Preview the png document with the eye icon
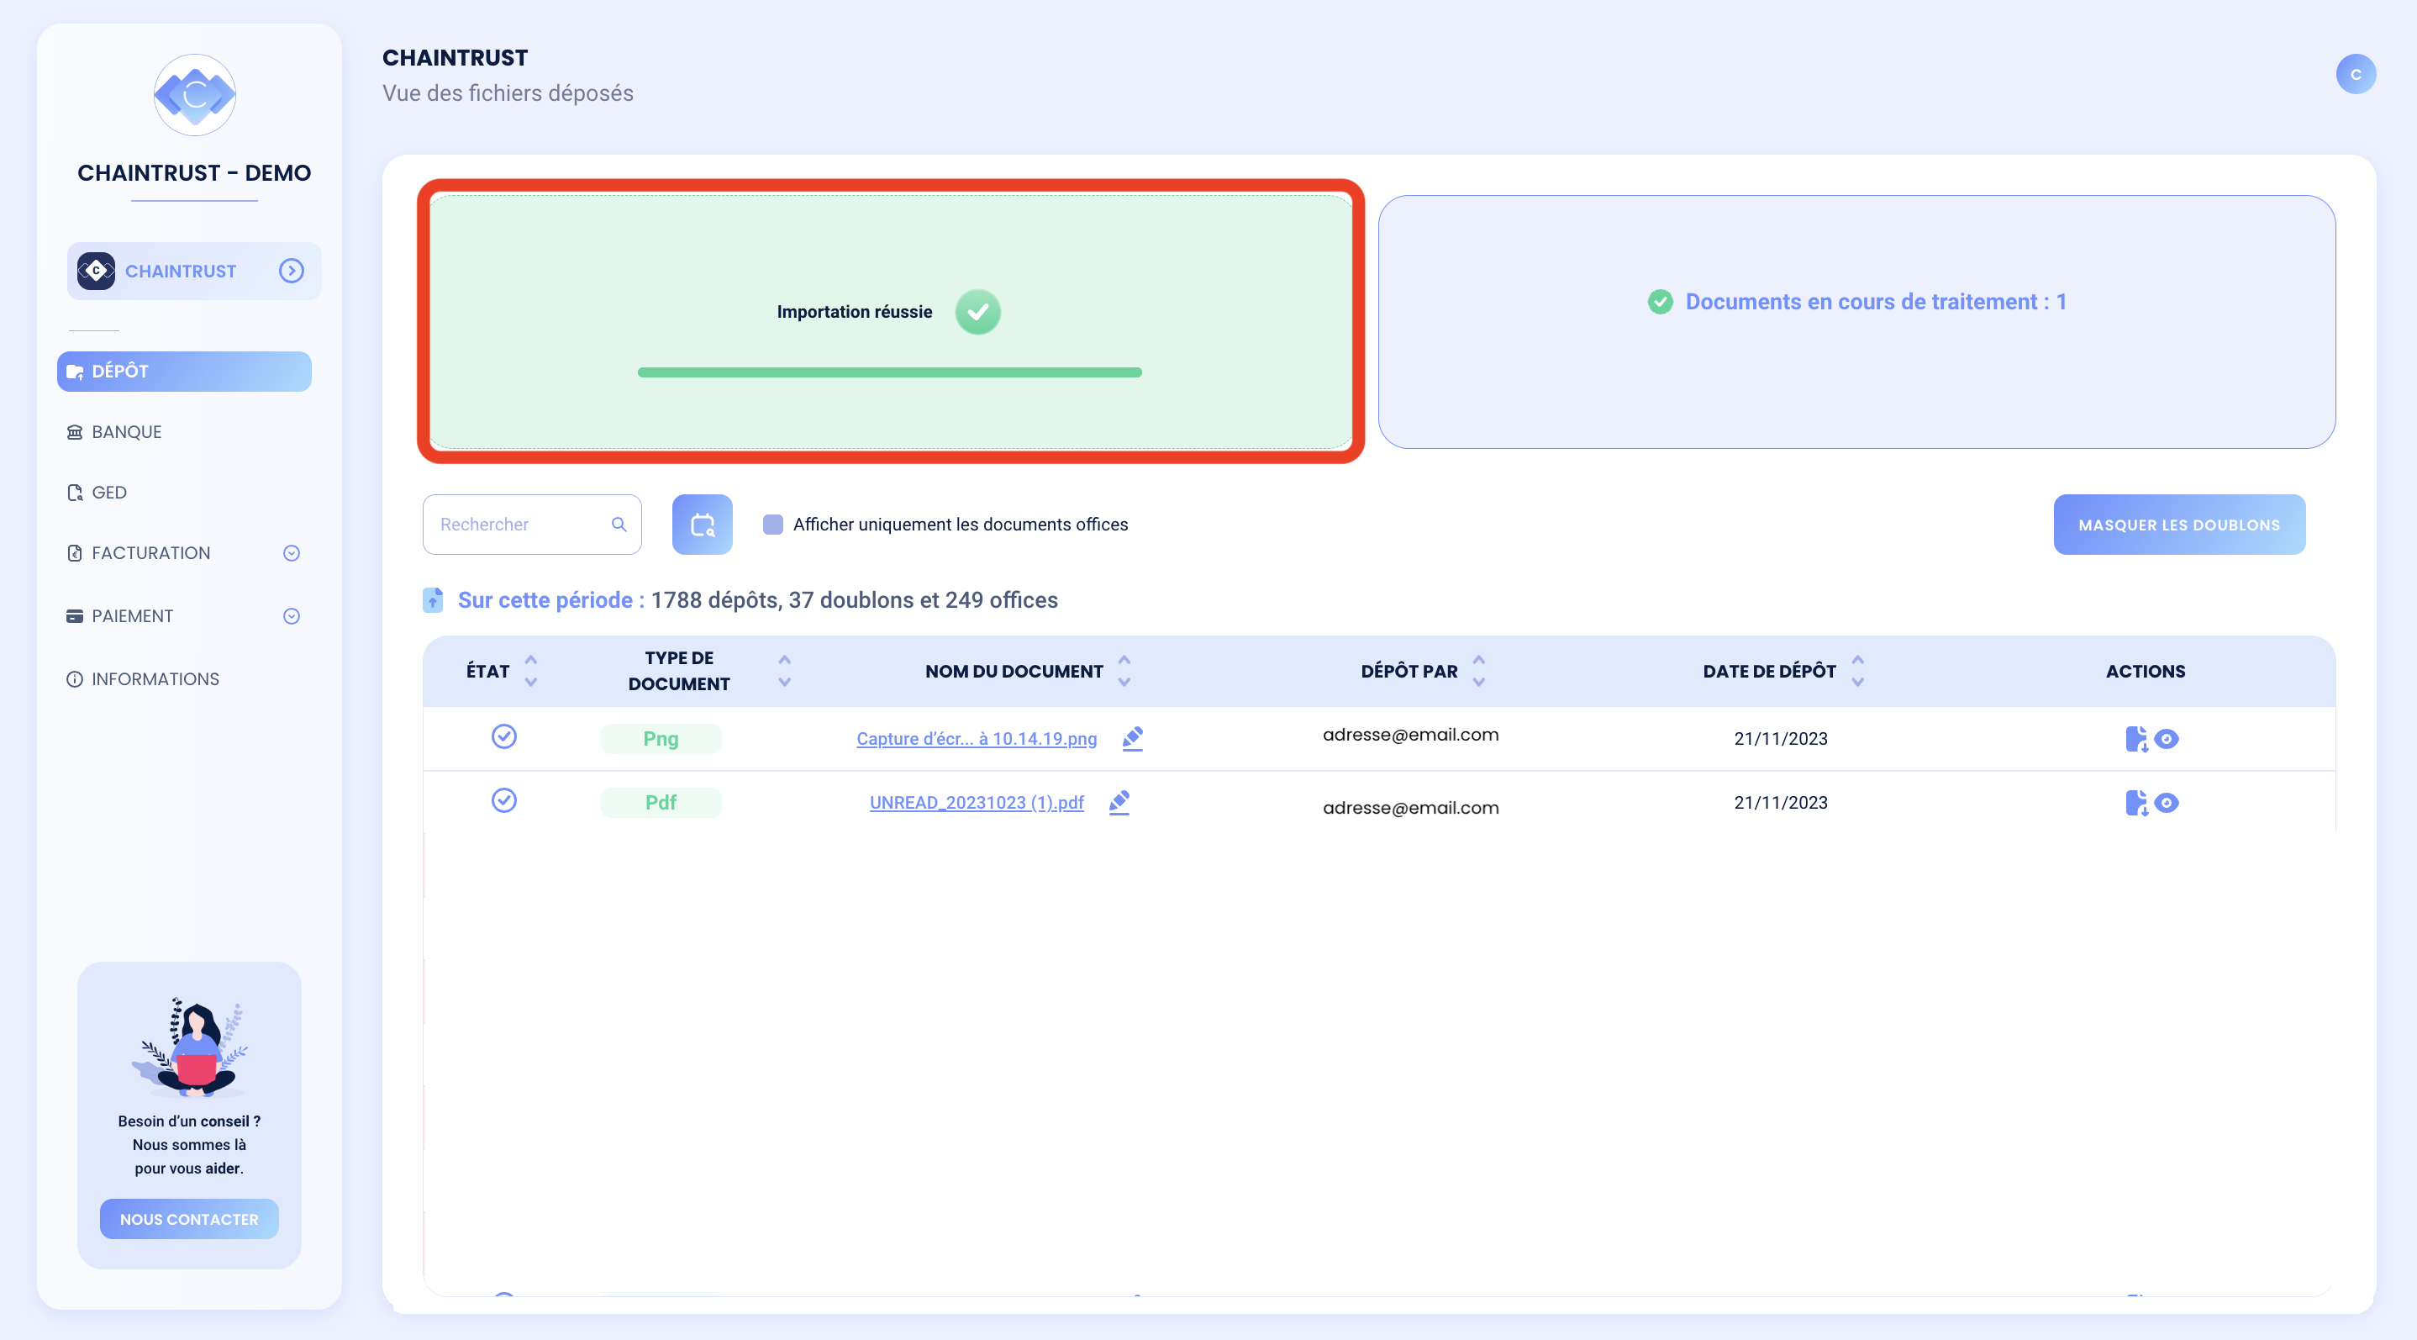Viewport: 2417px width, 1340px height. pyautogui.click(x=2166, y=738)
